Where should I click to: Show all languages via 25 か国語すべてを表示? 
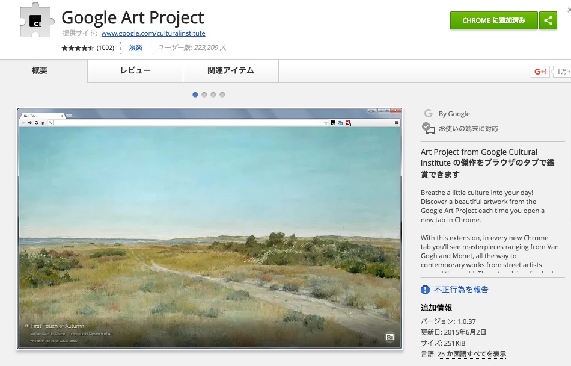[x=472, y=354]
